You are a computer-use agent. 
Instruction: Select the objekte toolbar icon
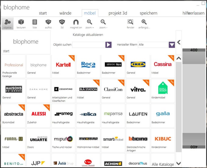(8, 24)
